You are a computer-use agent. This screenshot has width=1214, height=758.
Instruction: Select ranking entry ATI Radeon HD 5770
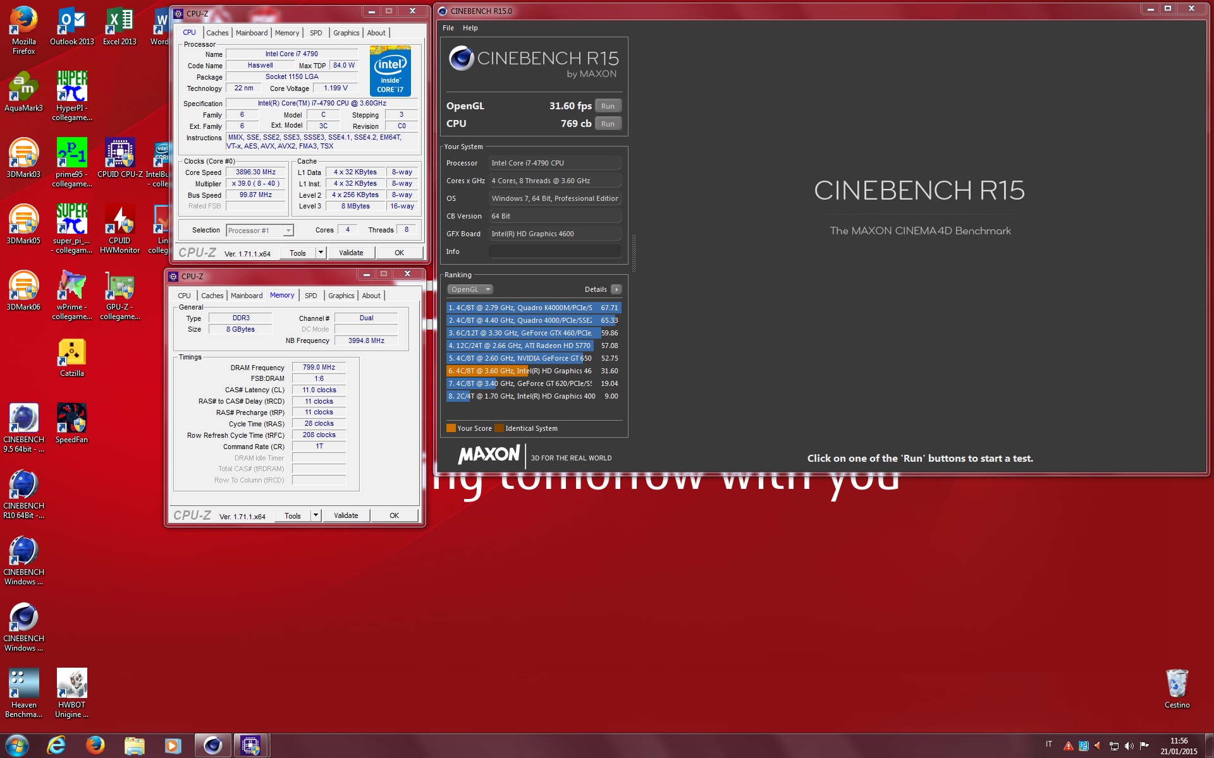click(533, 346)
